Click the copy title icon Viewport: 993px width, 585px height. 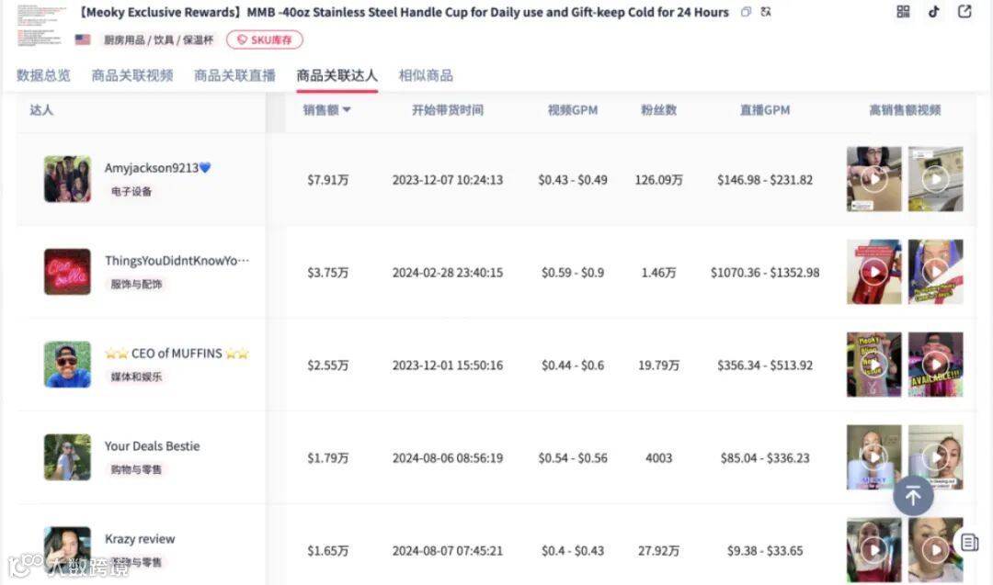tap(746, 12)
